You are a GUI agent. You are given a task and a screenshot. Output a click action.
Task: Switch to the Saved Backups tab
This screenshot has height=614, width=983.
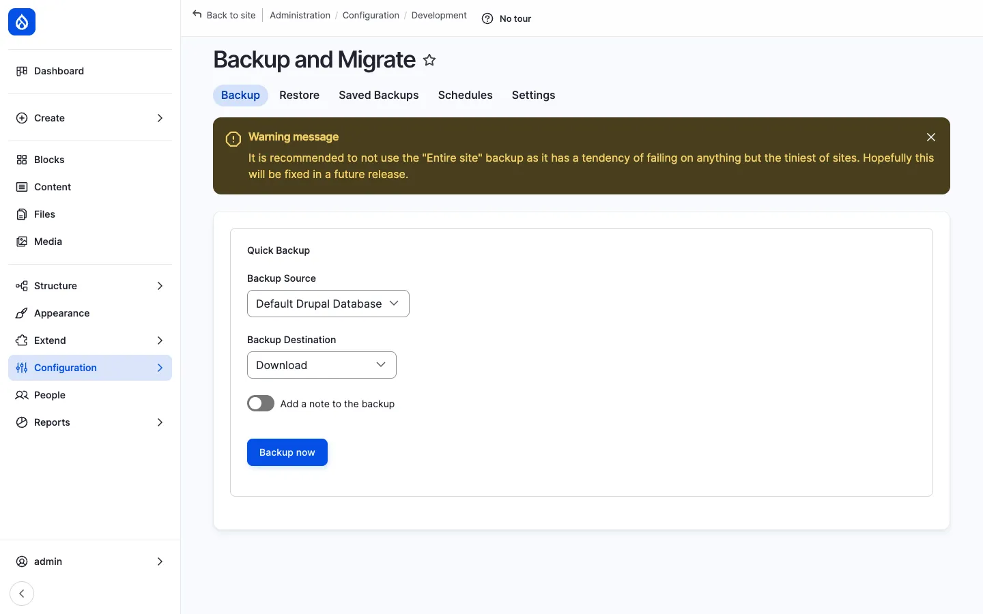379,96
